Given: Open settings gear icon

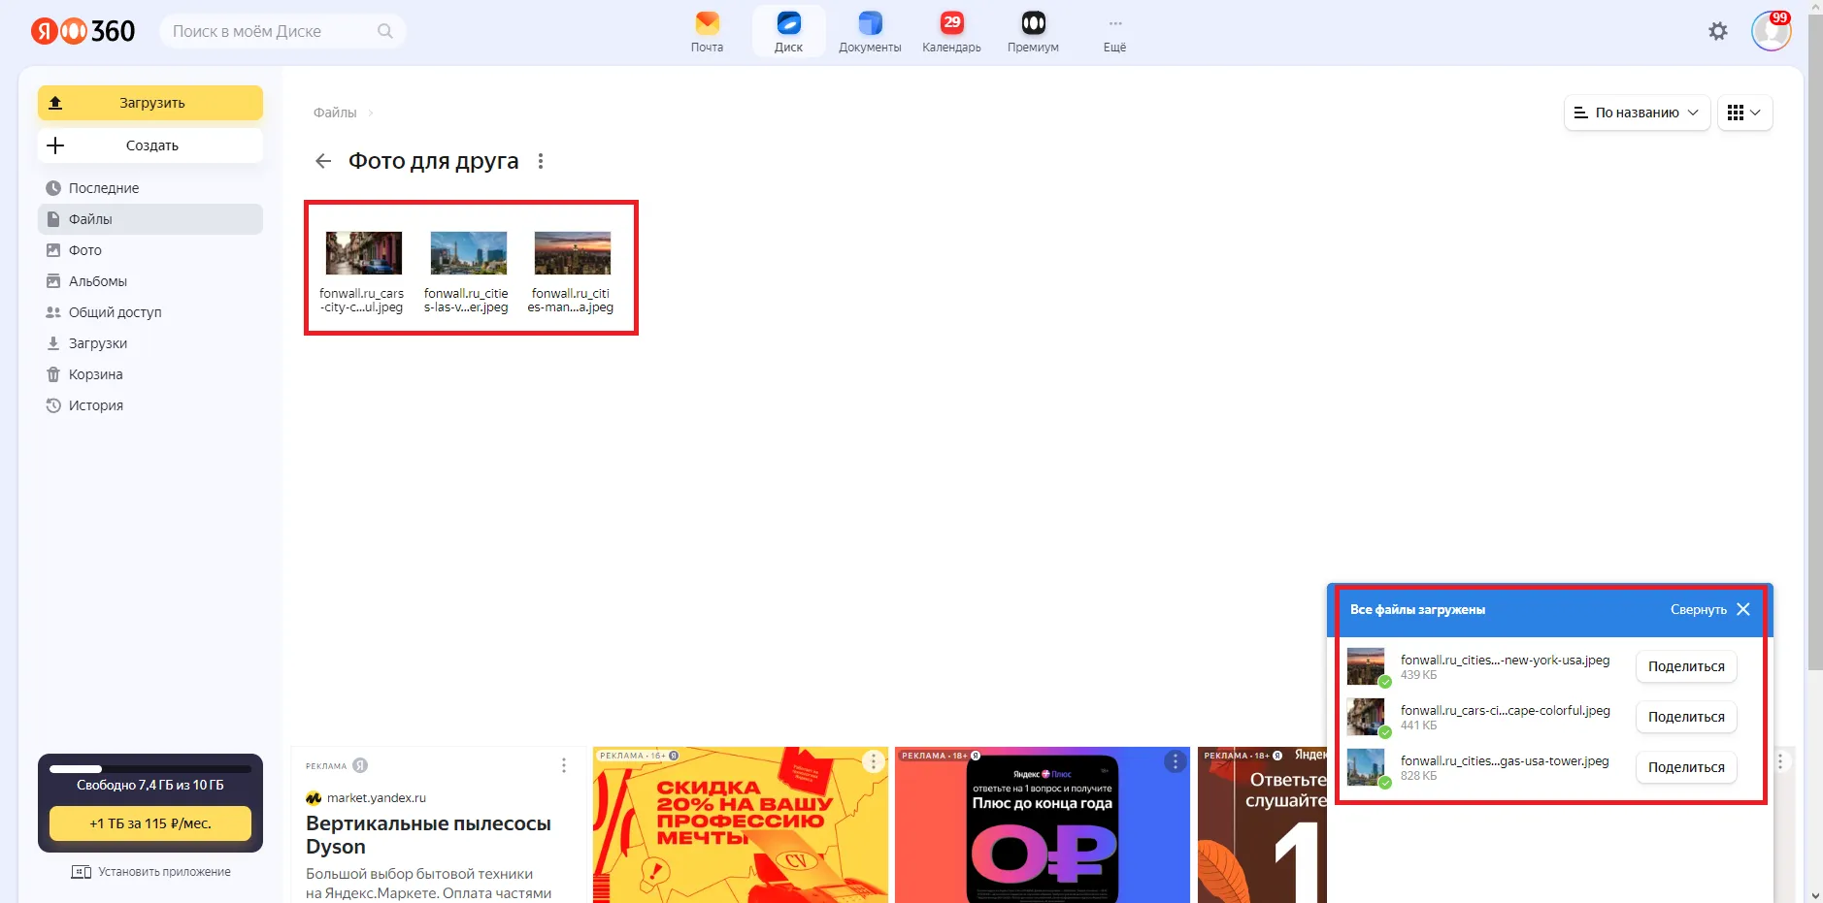Looking at the screenshot, I should tap(1718, 31).
